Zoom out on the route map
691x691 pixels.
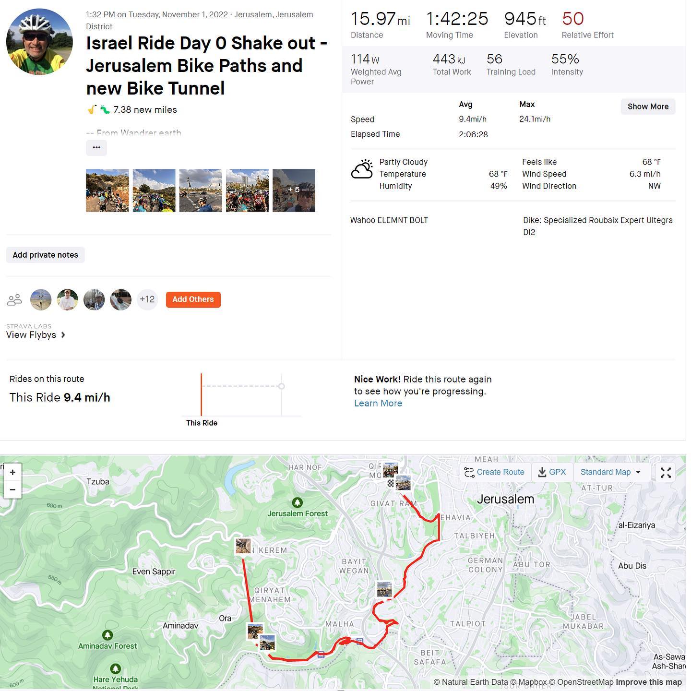12,489
